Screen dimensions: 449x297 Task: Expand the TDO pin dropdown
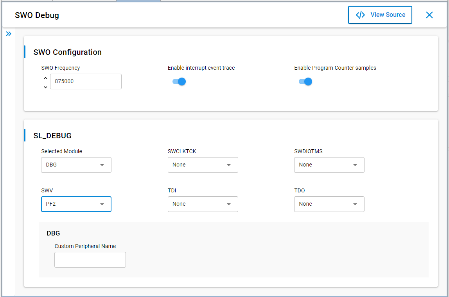(329, 204)
